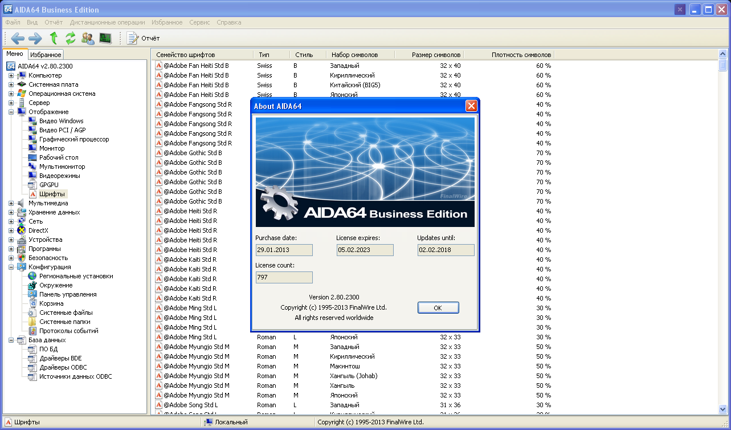Viewport: 731px width, 430px height.
Task: Expand the DirectX tree node
Action: 11,230
